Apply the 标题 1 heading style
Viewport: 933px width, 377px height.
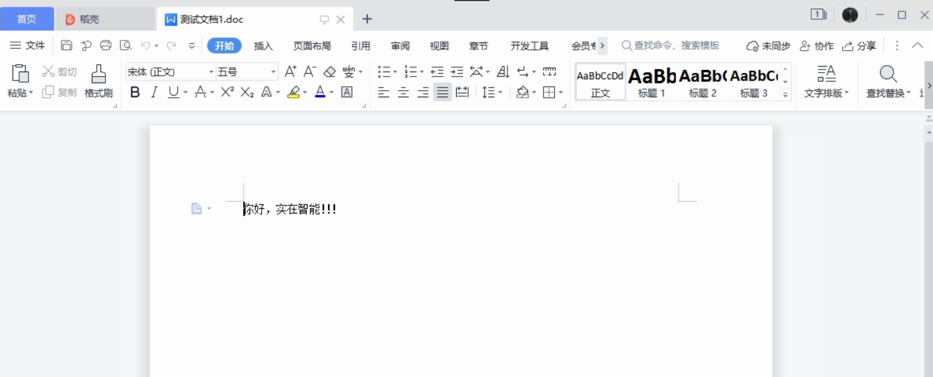tap(652, 82)
